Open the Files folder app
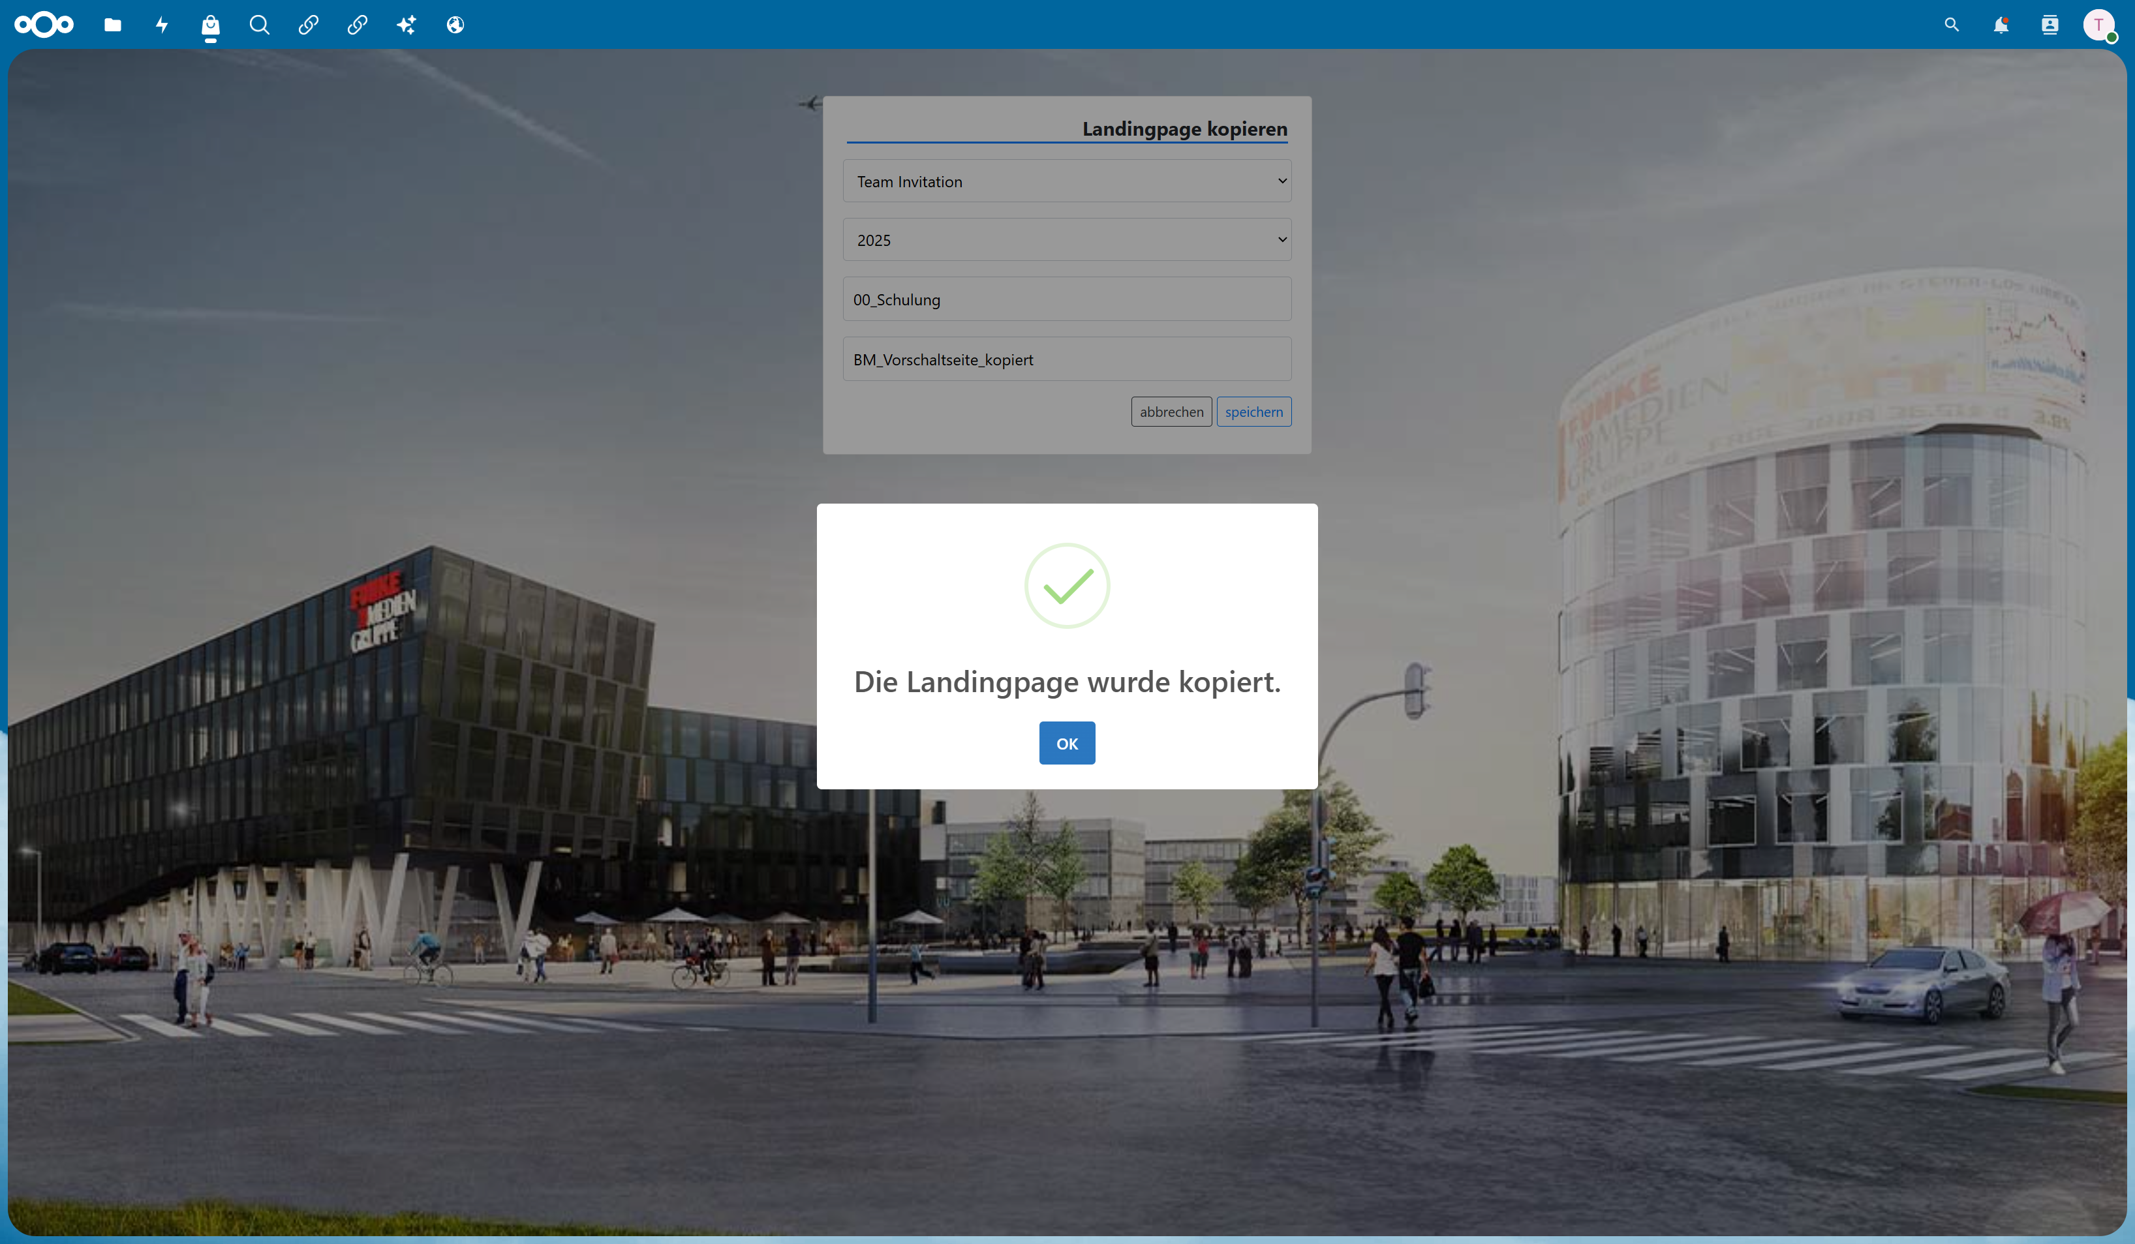Viewport: 2135px width, 1244px height. click(113, 25)
